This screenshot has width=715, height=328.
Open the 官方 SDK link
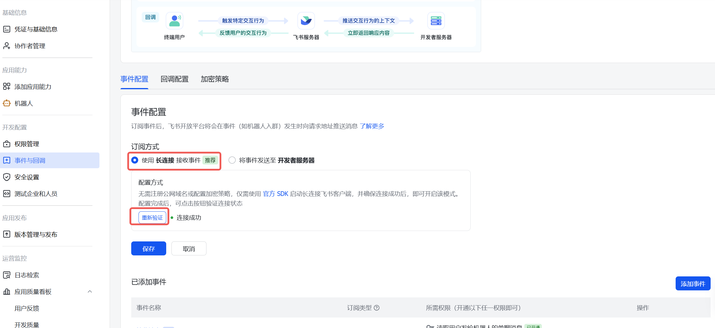coord(276,194)
